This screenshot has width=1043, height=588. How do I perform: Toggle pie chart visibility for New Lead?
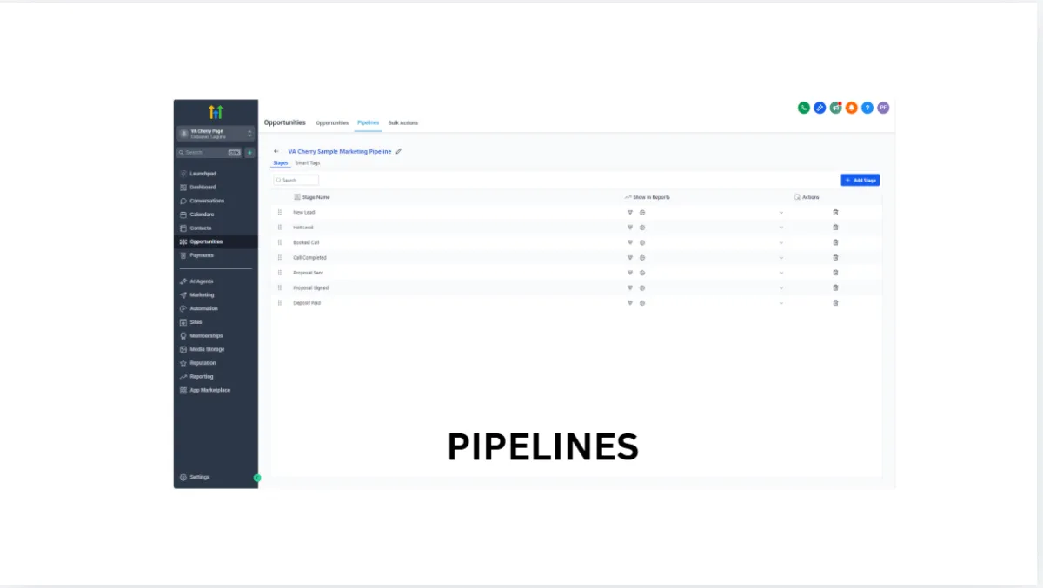(x=642, y=212)
